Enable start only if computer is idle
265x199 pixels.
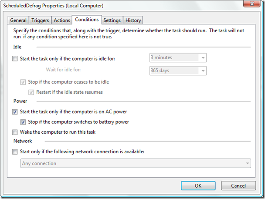coord(15,59)
